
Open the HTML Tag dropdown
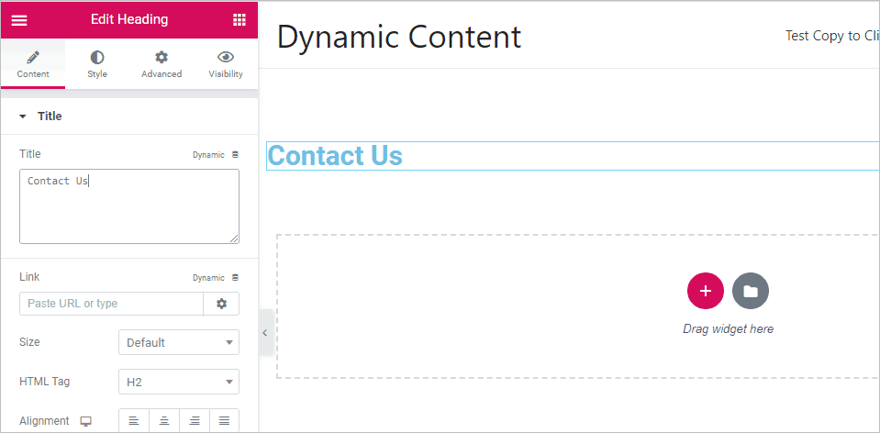179,382
